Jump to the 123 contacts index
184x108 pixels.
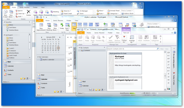(x=168, y=53)
